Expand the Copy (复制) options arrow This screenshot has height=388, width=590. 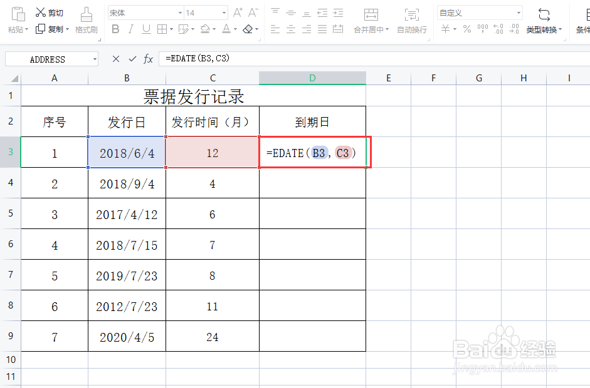(67, 29)
